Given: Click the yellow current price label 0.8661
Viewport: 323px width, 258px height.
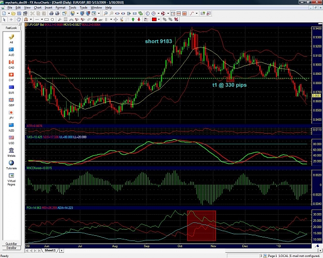Looking at the screenshot, I should 317,96.
